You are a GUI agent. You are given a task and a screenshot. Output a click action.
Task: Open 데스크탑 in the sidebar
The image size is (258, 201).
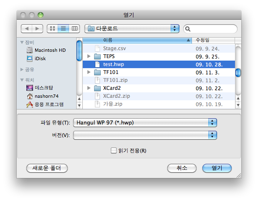point(39,88)
